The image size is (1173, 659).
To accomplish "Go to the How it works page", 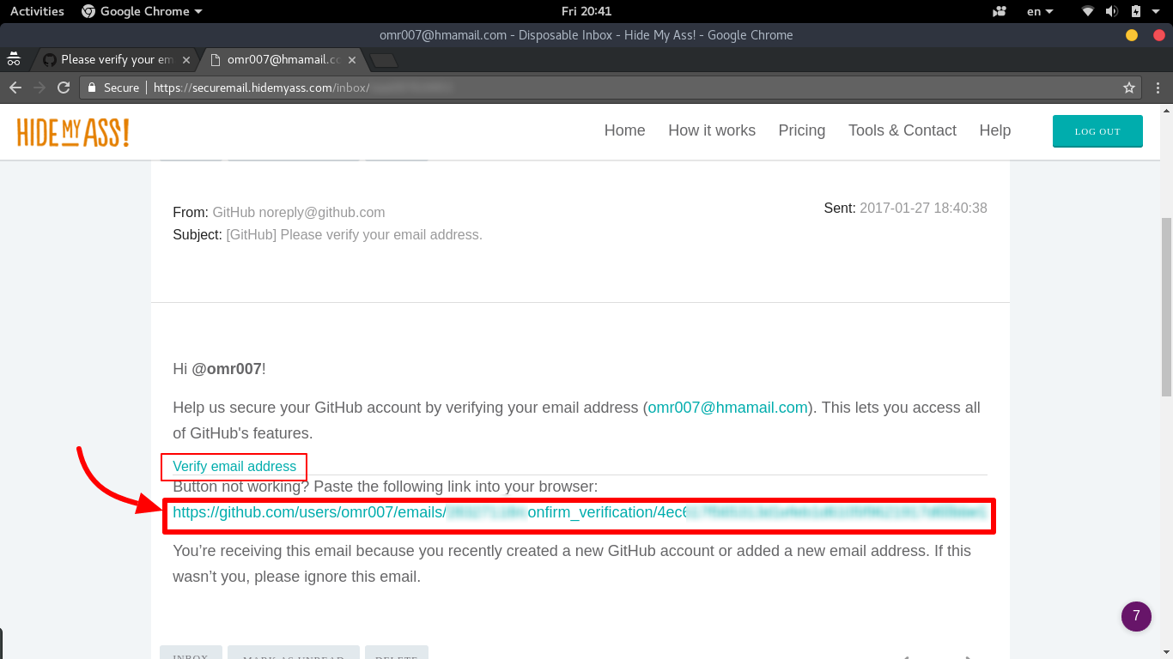I will 712,130.
